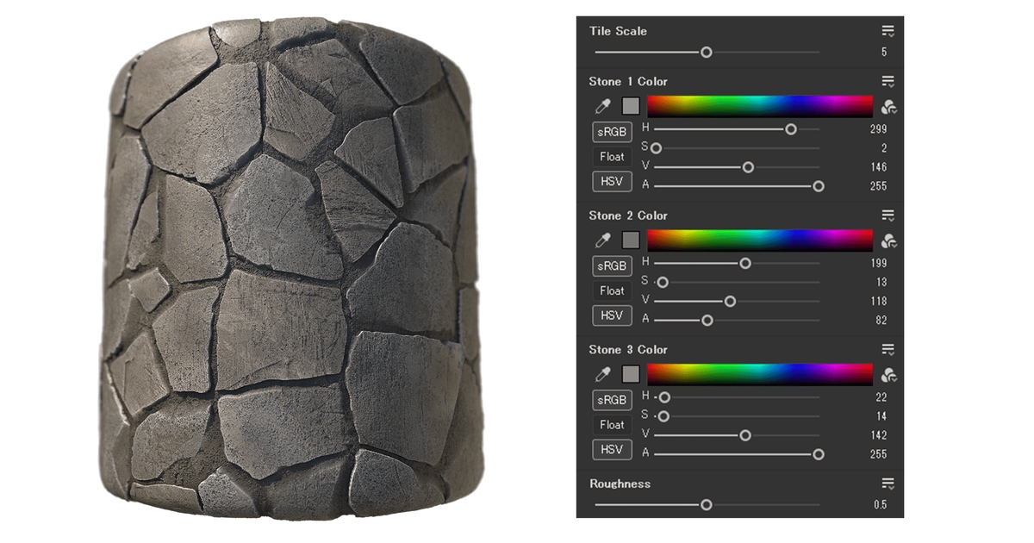Expand the Stone 3 Color options menu
Screen dimensions: 1034x543
(x=888, y=350)
